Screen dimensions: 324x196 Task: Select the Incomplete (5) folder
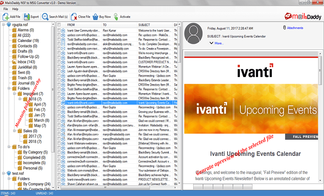(x=34, y=163)
